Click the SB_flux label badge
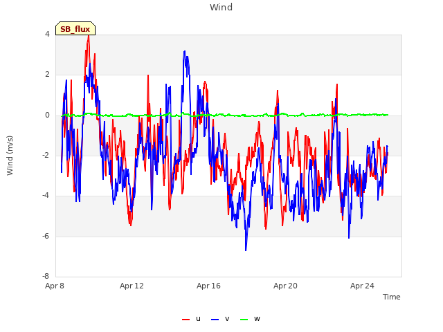 [75, 28]
